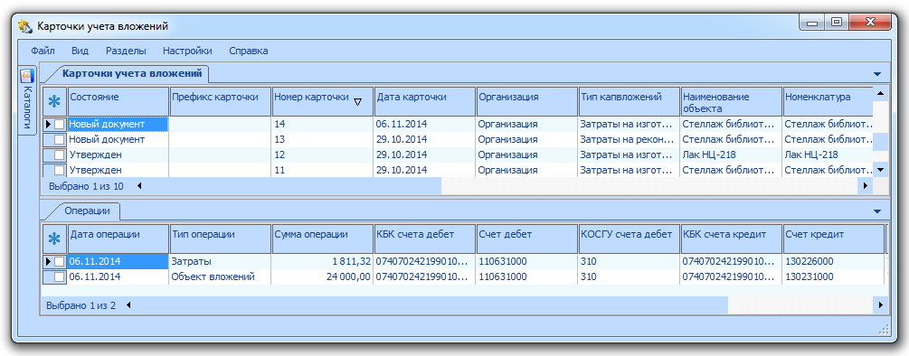Click the sort arrow in Номер карточки header
Image resolution: width=909 pixels, height=356 pixels.
[357, 102]
